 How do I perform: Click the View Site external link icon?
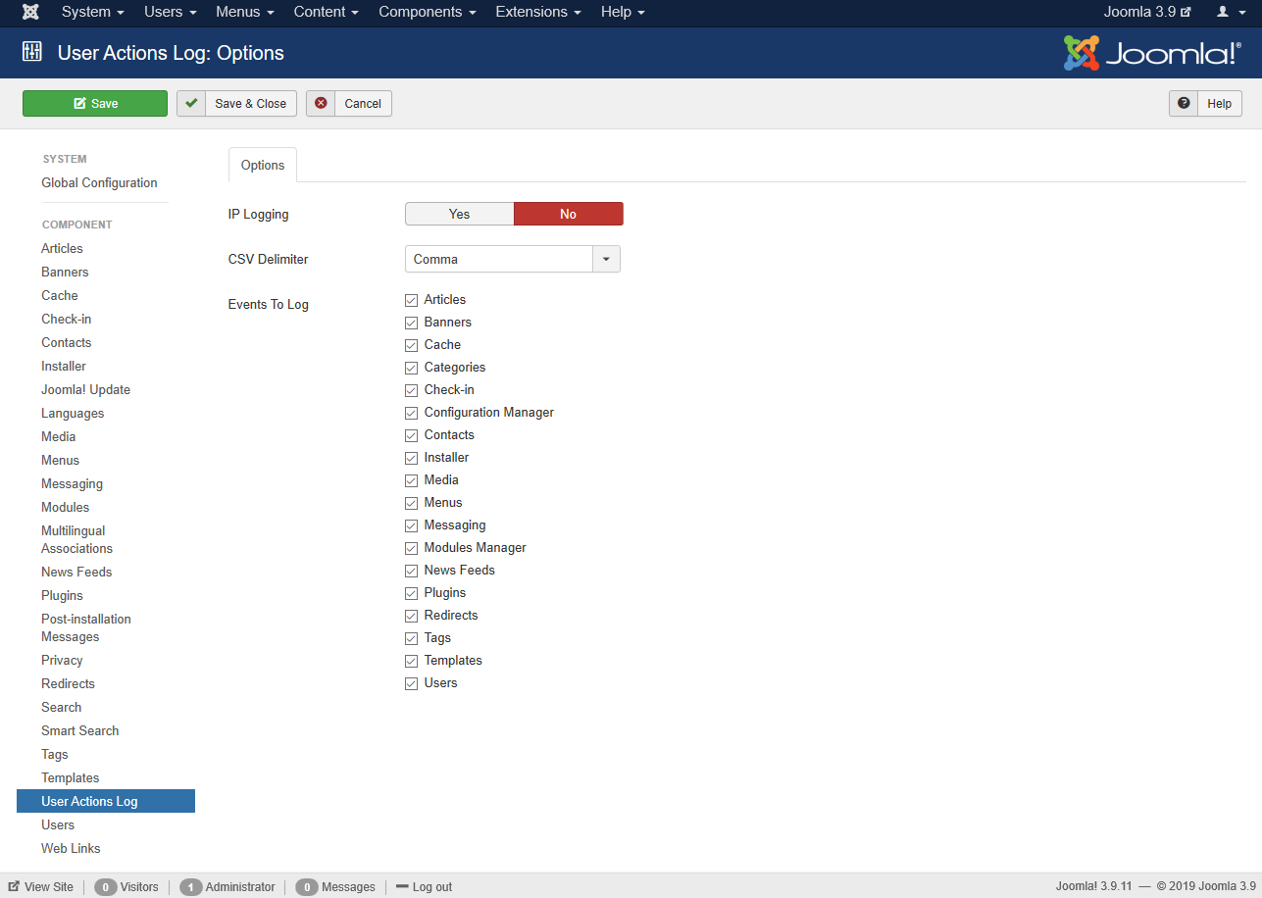coord(15,886)
